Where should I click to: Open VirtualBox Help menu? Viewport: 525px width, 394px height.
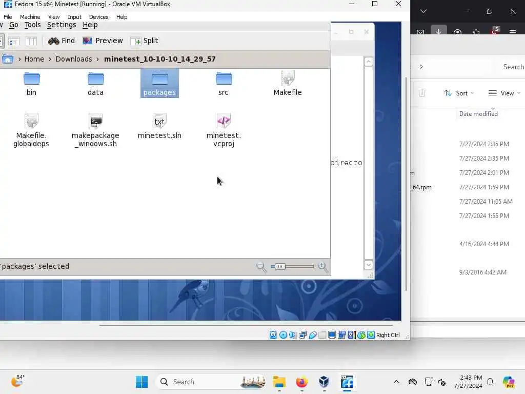pos(122,17)
